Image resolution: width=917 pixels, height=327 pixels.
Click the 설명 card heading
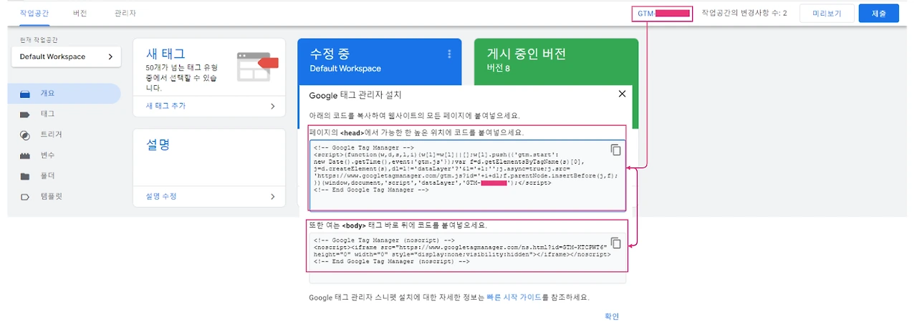[x=158, y=144]
